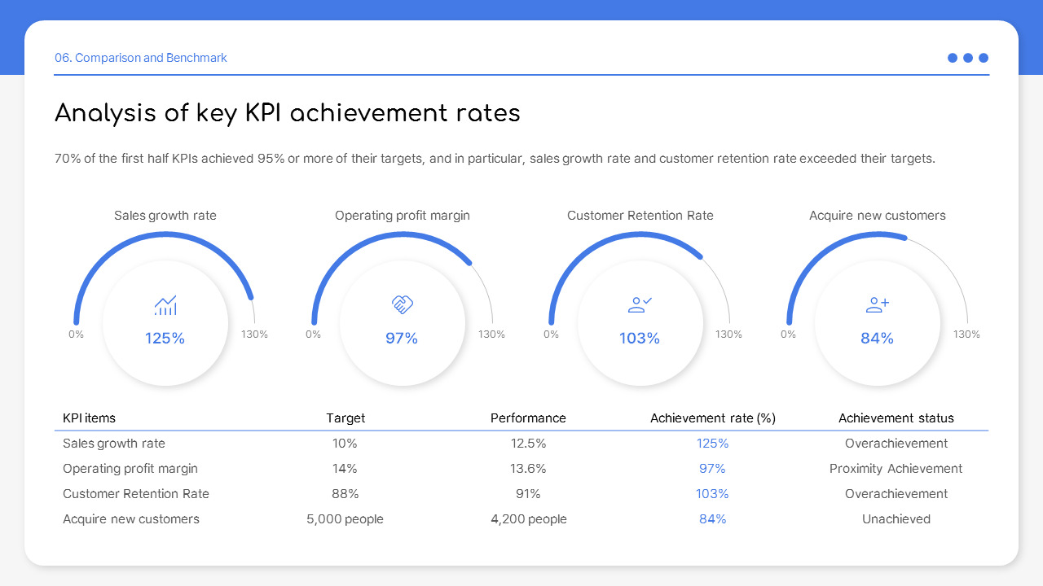Screen dimensions: 1043x586
Task: Expand the KPI items column header
Action: [90, 418]
